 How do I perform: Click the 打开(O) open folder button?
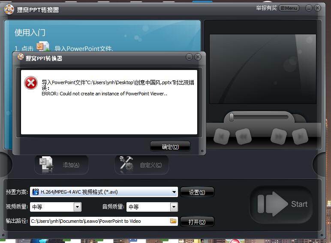[197, 222]
